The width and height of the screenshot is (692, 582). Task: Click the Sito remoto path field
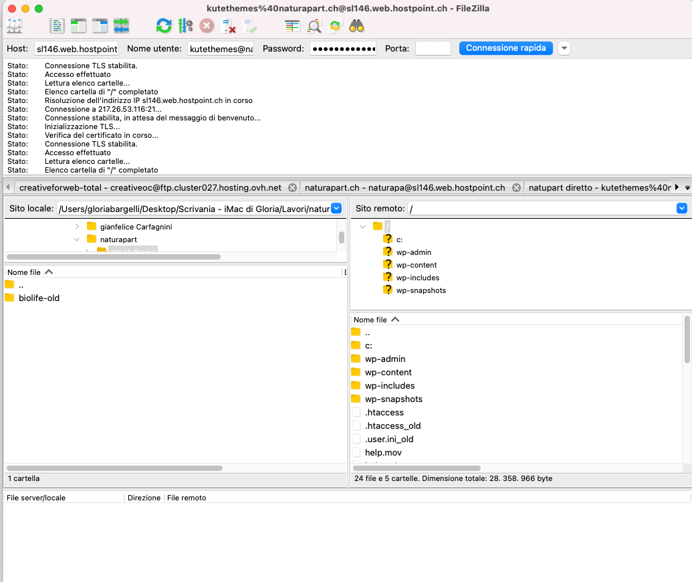(x=542, y=209)
